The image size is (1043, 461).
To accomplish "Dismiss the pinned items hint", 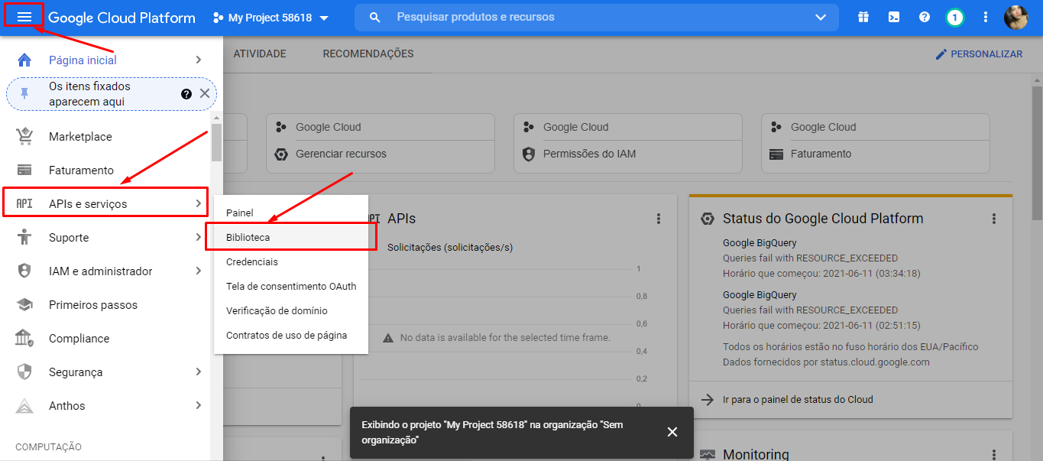I will (x=205, y=93).
